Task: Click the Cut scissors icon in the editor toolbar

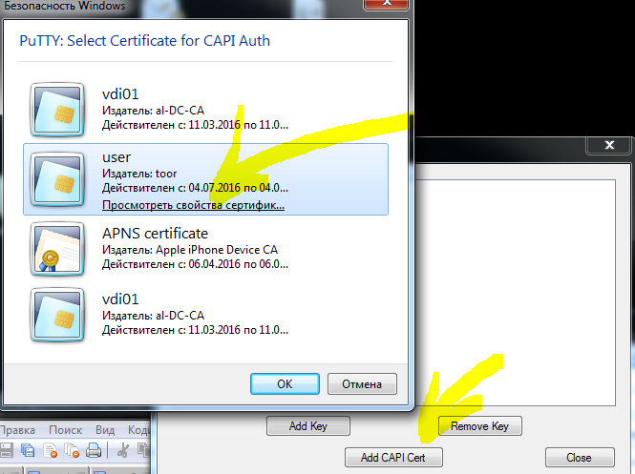Action: click(122, 450)
